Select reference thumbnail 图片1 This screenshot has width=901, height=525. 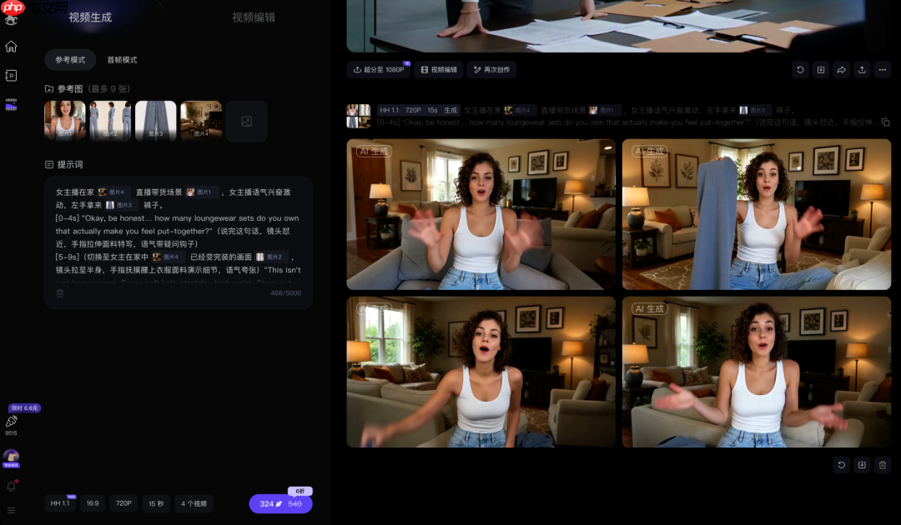(65, 121)
